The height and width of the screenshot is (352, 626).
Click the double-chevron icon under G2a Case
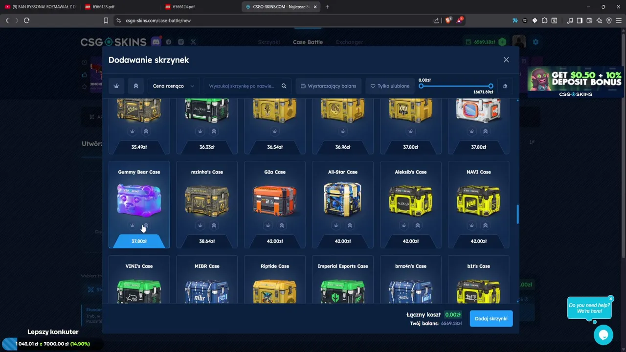click(282, 225)
